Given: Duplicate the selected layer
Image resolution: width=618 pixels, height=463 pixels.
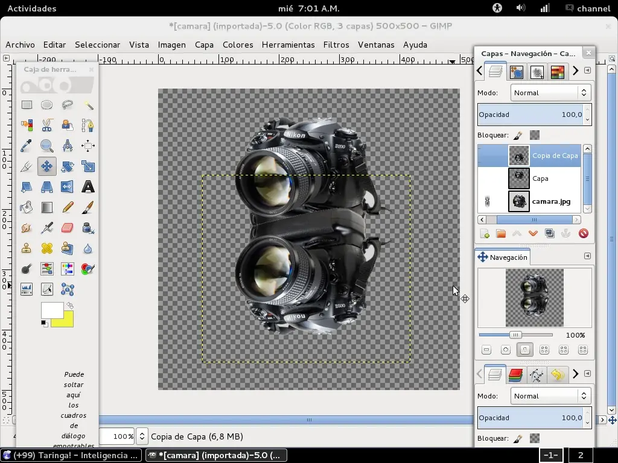Looking at the screenshot, I should click(x=549, y=233).
